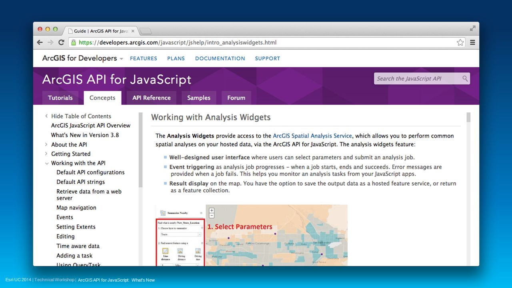Click the Result display bullet text
Viewport: 512px width, 288px height.
click(x=313, y=187)
